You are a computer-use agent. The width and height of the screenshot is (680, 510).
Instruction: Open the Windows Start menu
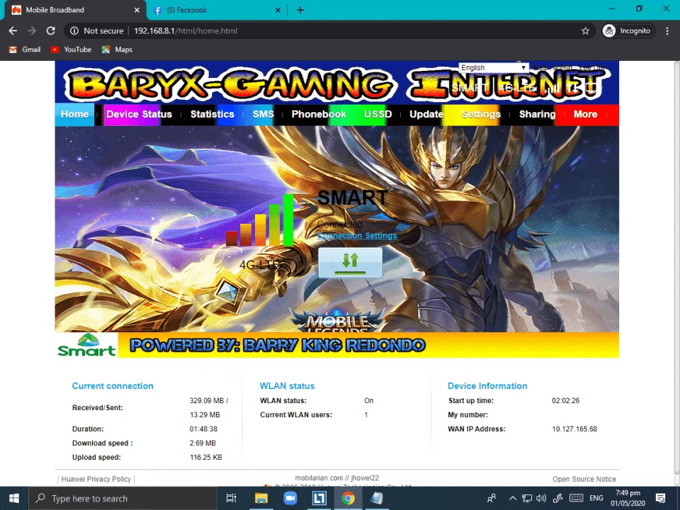(14, 498)
